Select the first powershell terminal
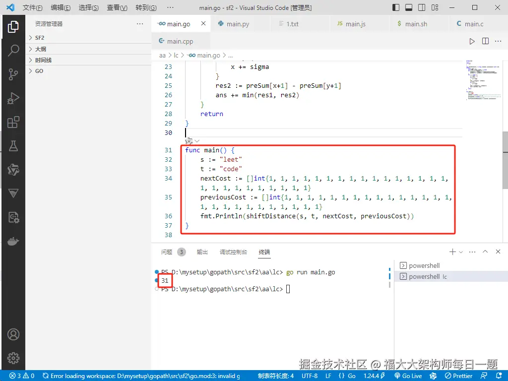The width and height of the screenshot is (508, 381). (x=451, y=266)
